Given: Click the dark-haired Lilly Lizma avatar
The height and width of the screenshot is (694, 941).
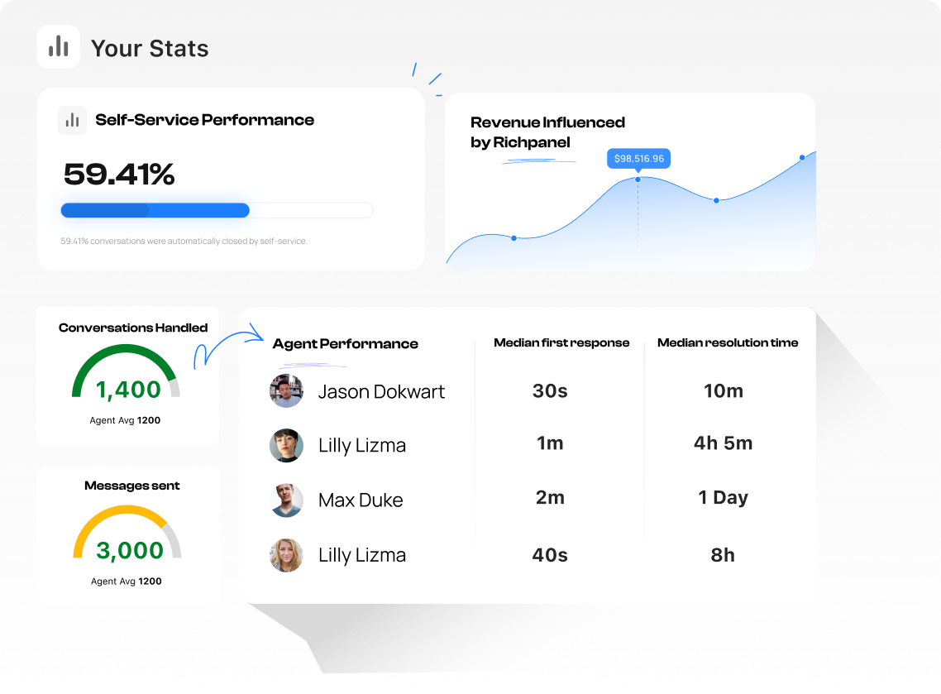Looking at the screenshot, I should (286, 446).
